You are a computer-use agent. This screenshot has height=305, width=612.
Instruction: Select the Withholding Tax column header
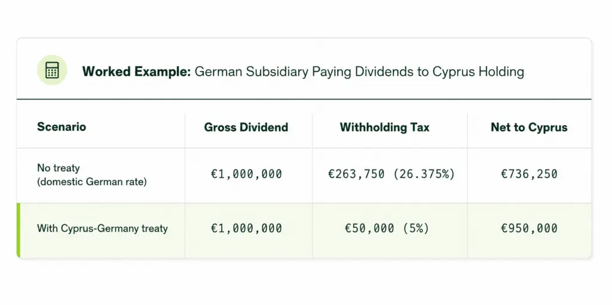click(x=384, y=127)
